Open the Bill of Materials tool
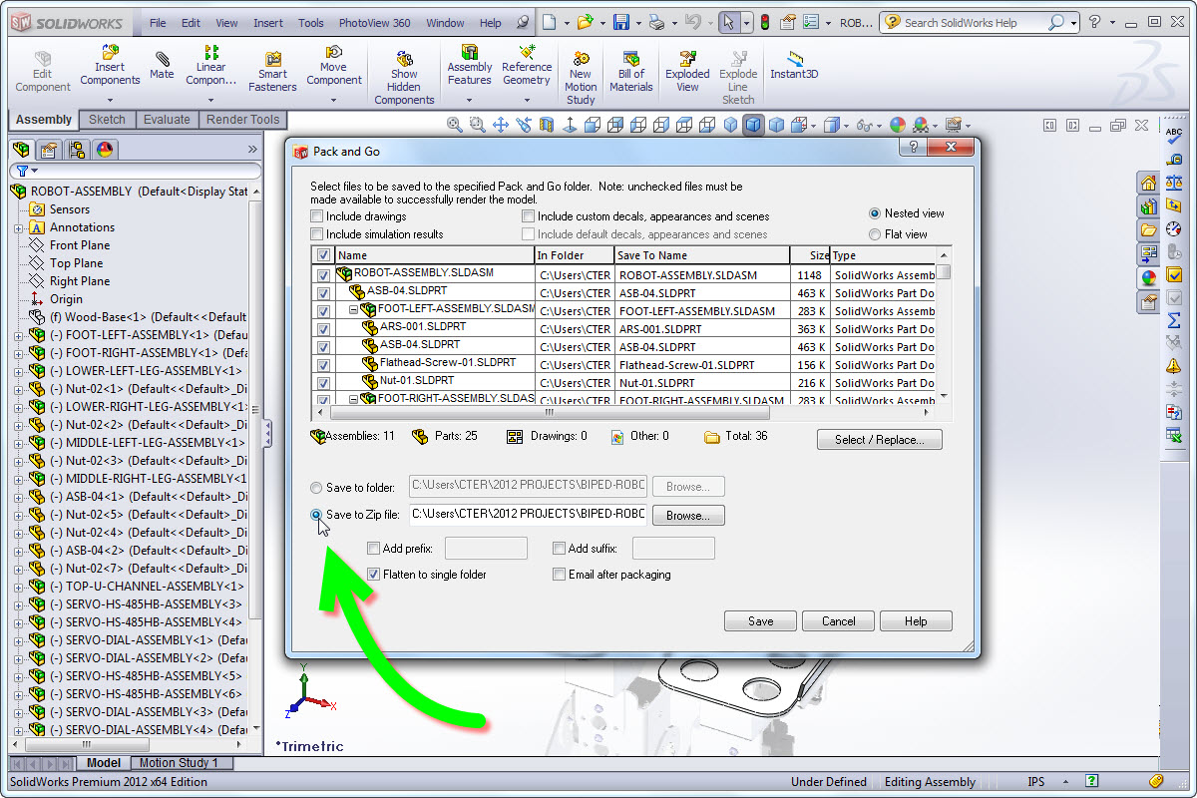Image resolution: width=1197 pixels, height=798 pixels. (630, 72)
